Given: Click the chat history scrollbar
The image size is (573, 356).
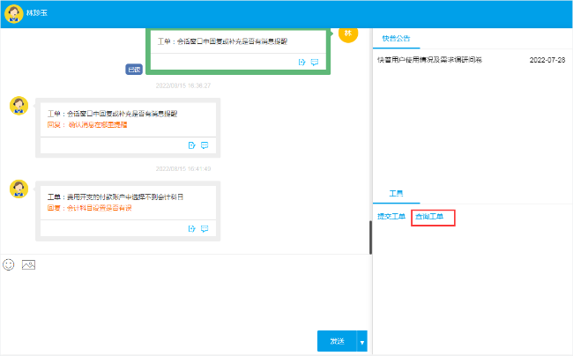Looking at the screenshot, I should tap(369, 236).
